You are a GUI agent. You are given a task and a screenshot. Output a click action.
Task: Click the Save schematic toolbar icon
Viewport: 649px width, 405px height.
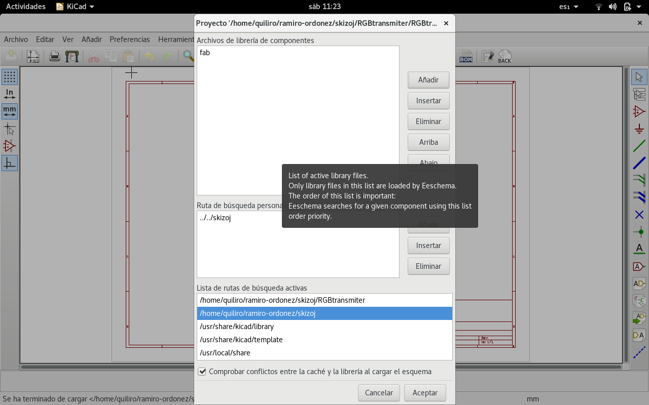(11, 56)
